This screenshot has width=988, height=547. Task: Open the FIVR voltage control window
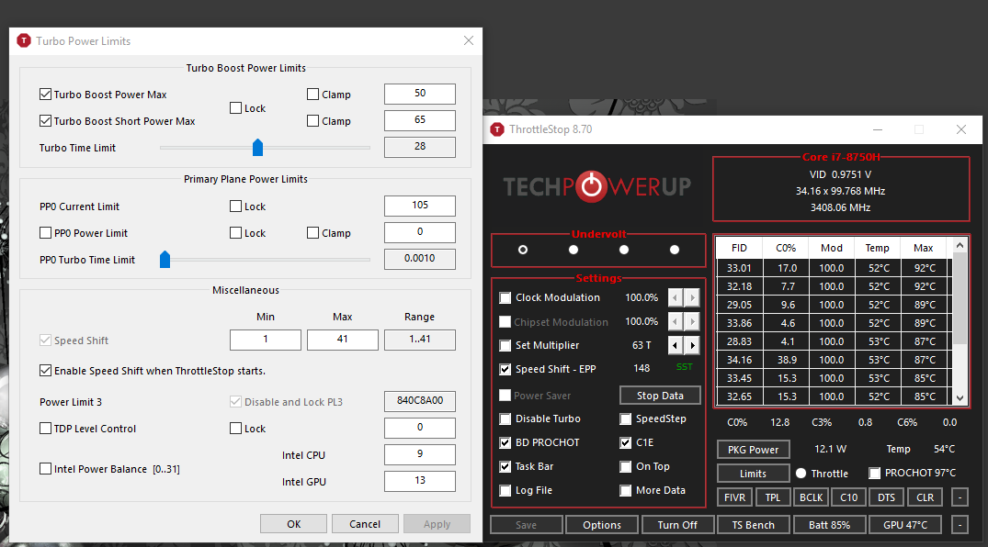pos(734,497)
